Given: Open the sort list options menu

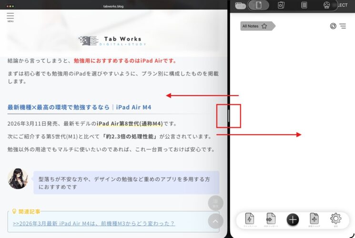Looking at the screenshot, I should 343,26.
